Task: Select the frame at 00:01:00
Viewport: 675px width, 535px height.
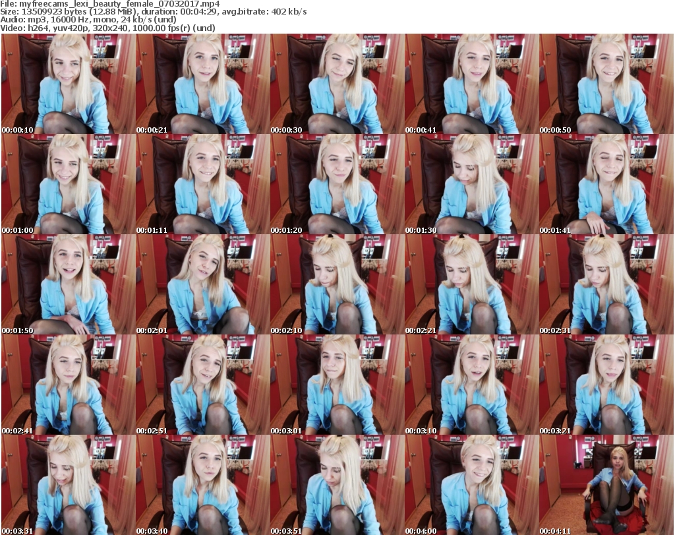Action: tap(69, 184)
